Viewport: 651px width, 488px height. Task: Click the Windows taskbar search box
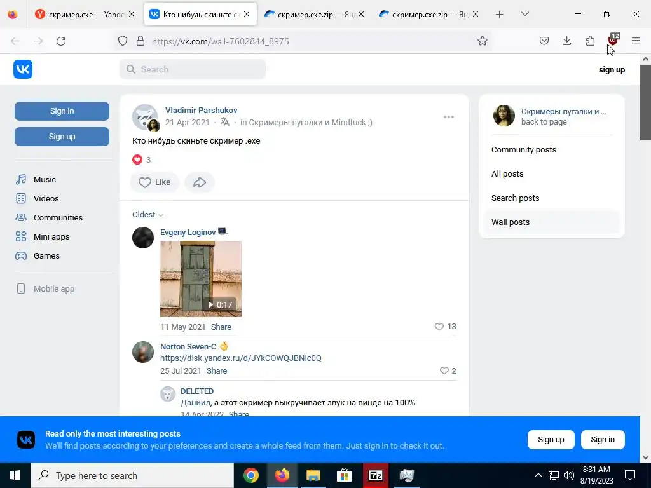132,475
